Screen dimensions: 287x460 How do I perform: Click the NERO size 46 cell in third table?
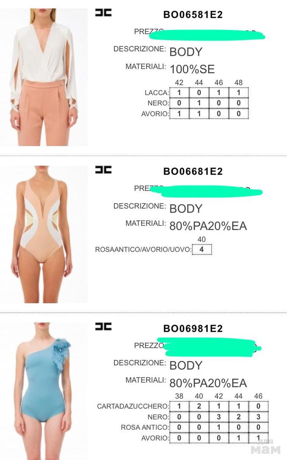coord(259,417)
